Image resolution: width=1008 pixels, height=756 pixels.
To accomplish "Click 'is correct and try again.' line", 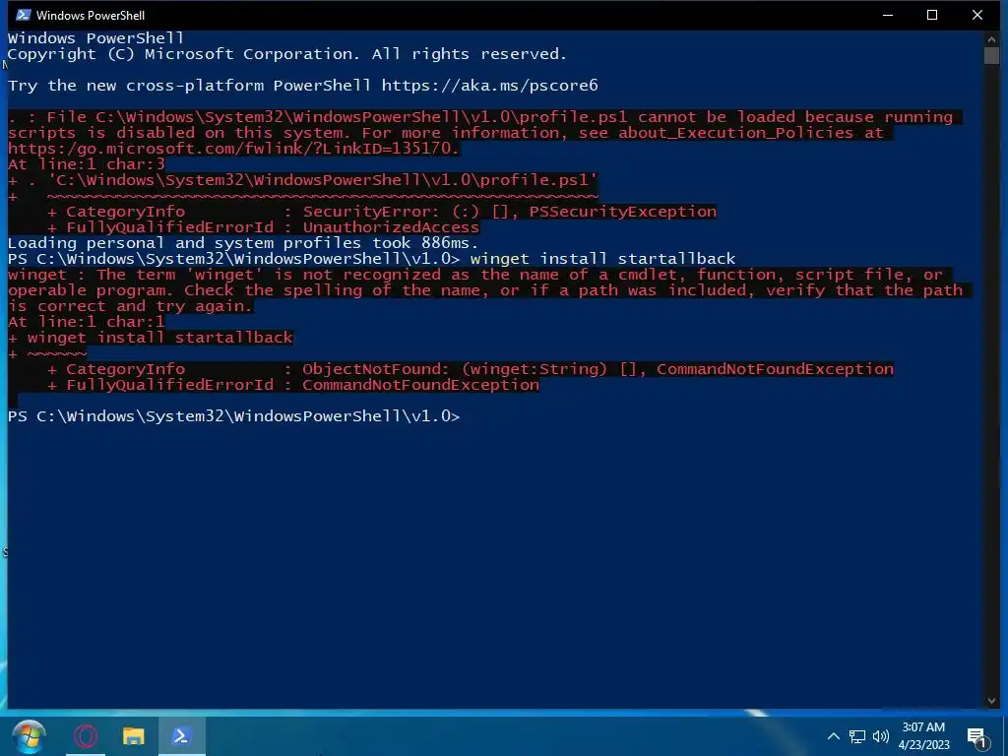I will click(x=130, y=307).
